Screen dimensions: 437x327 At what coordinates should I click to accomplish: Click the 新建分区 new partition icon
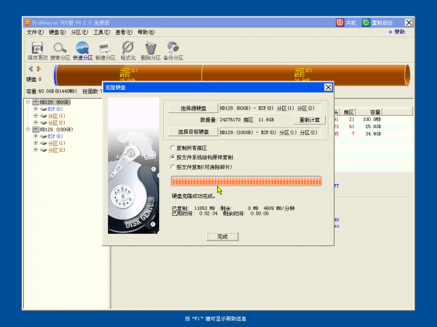(105, 50)
